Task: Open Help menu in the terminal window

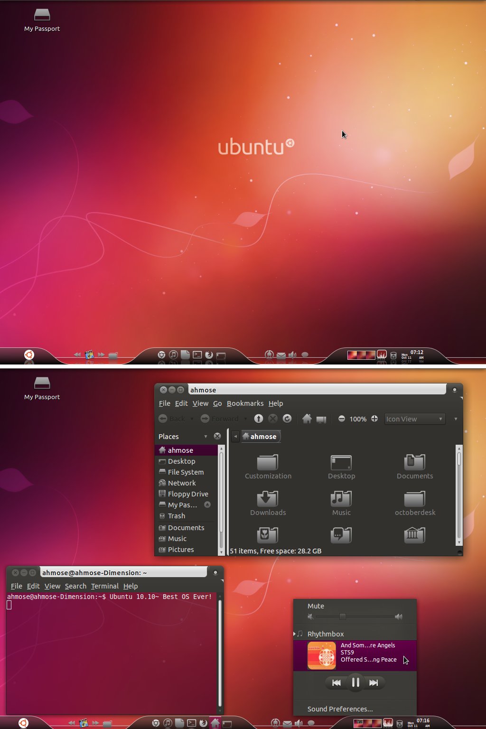Action: click(131, 586)
